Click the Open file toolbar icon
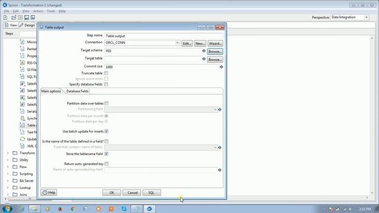The height and width of the screenshot is (213, 379). [14, 17]
